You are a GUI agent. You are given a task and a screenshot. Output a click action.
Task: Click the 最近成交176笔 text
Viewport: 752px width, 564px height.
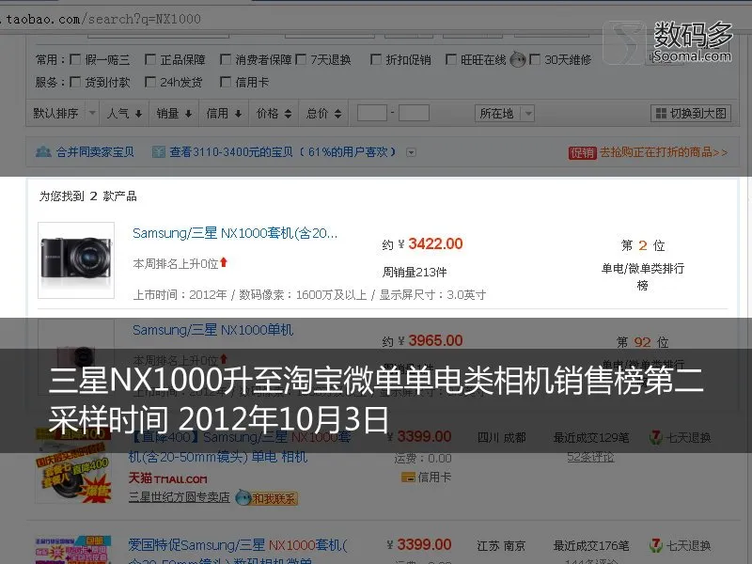point(591,545)
